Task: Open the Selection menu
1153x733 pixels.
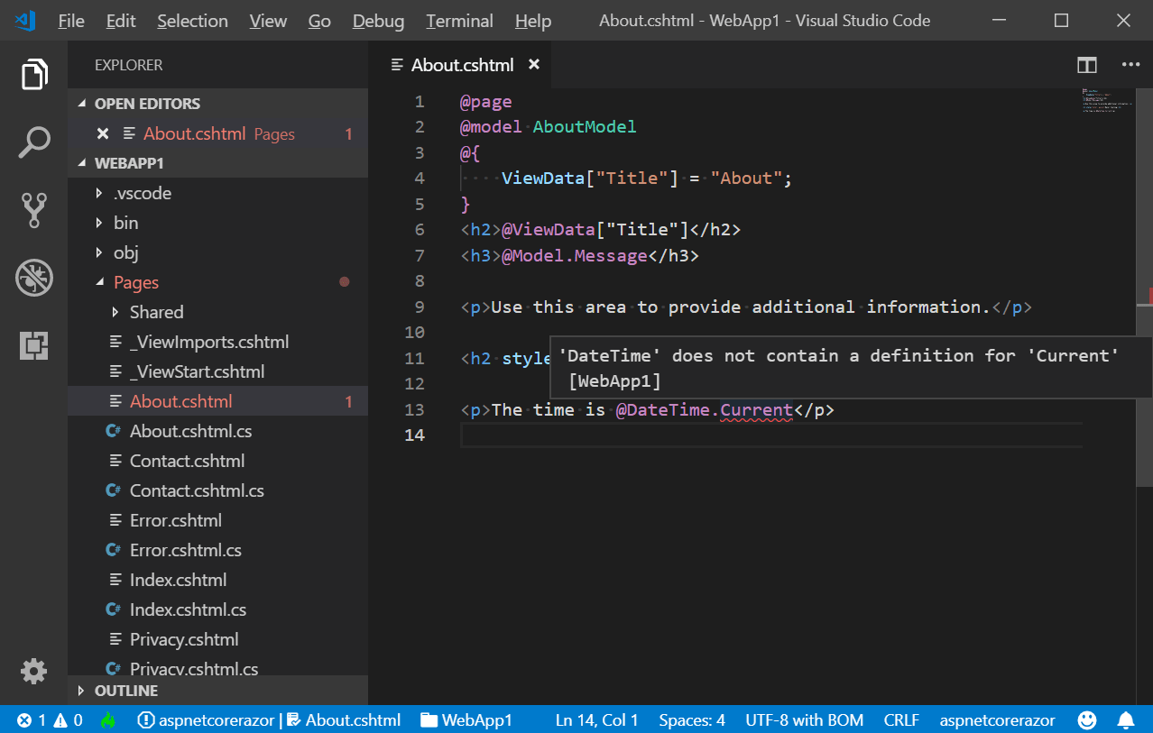Action: 192,21
